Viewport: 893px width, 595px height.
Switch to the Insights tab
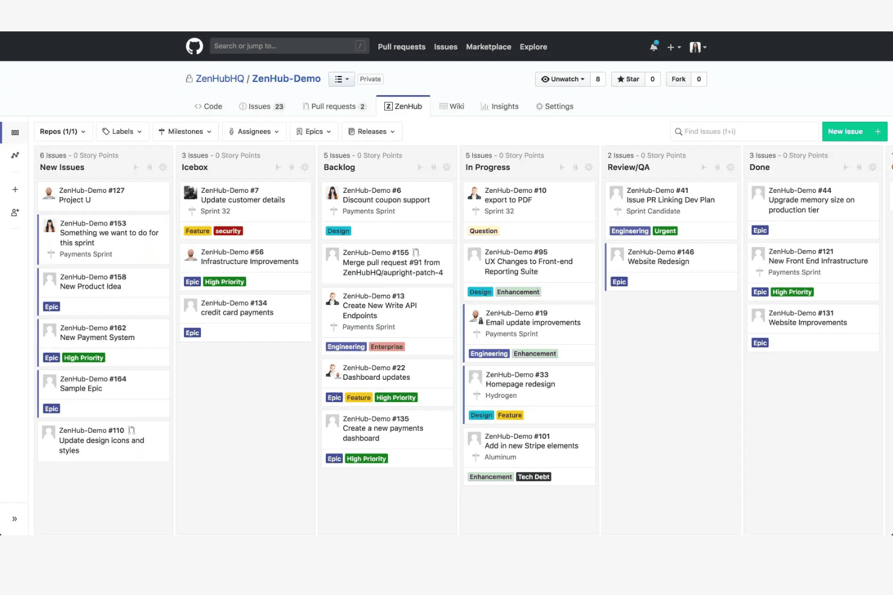(500, 107)
